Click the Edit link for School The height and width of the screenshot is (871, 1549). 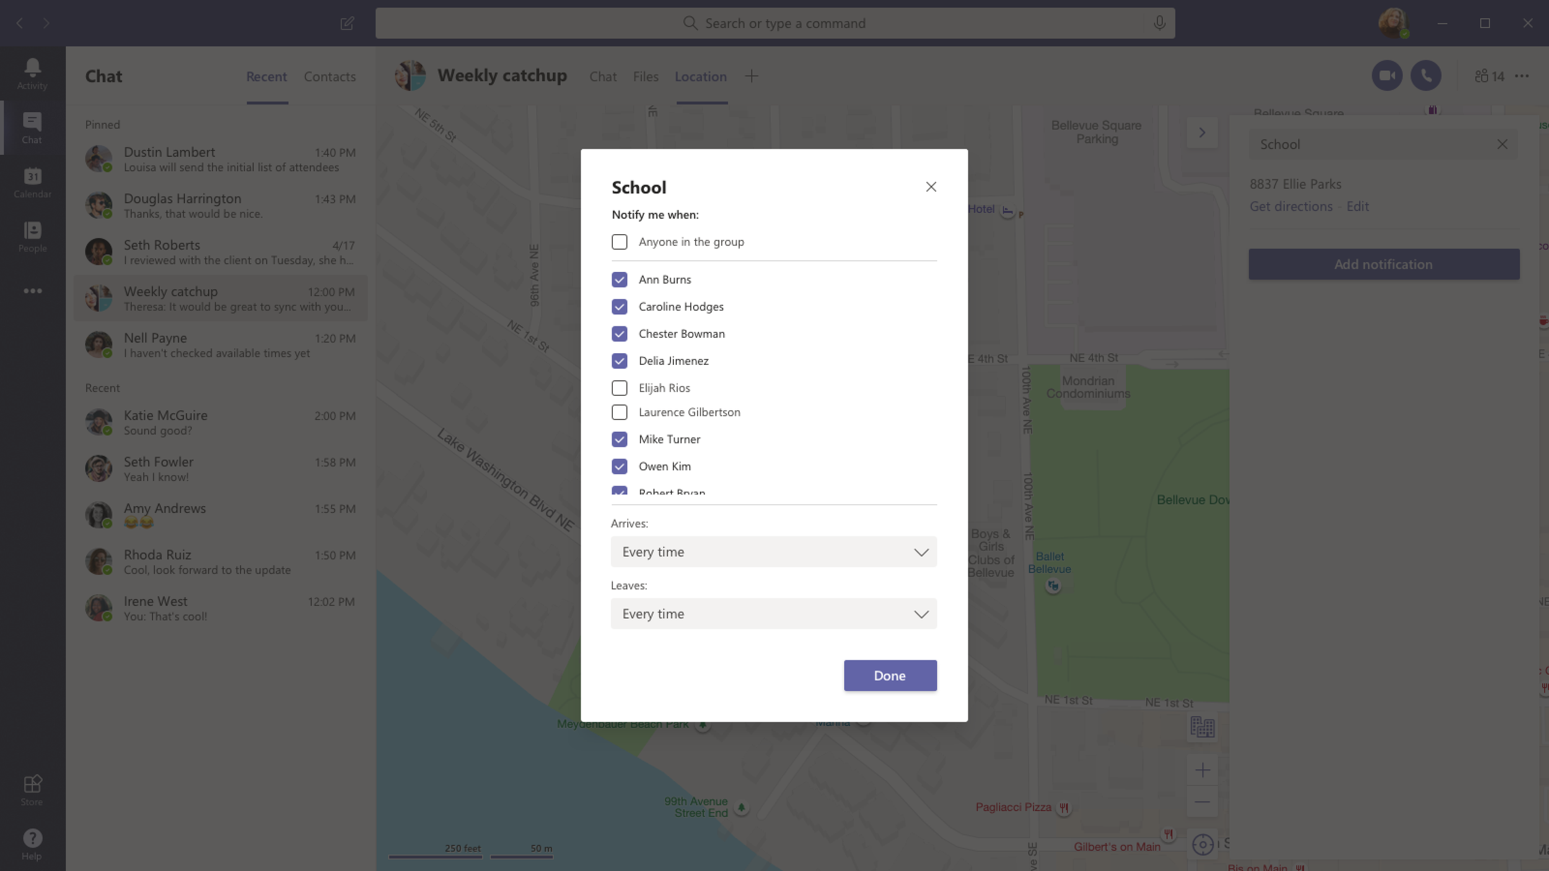[x=1358, y=206]
